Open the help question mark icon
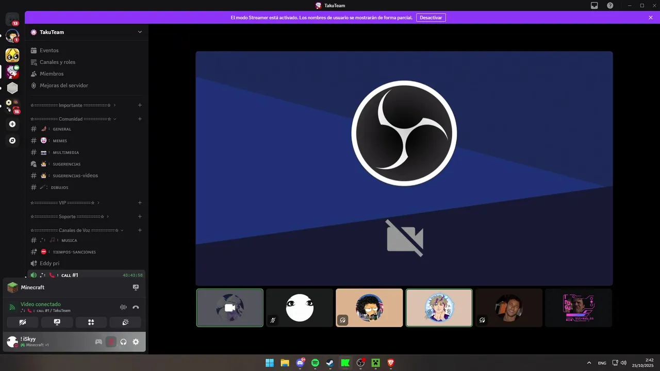 [x=610, y=5]
